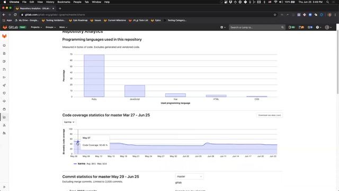The image size is (339, 191).
Task: Click the project avatar fox icon in sidebar
Action: [4, 36]
